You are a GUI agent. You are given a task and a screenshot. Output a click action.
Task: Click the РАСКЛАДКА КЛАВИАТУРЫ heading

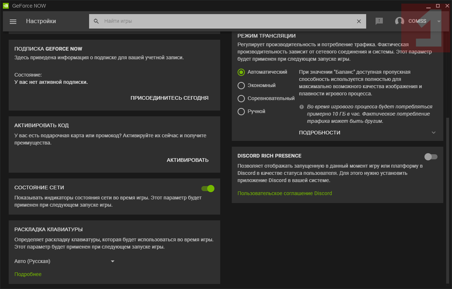pyautogui.click(x=49, y=229)
